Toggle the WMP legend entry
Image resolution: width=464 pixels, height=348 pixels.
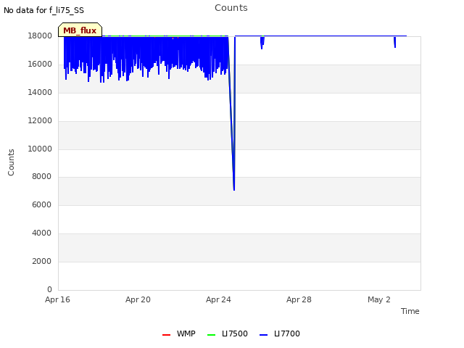tap(179, 333)
